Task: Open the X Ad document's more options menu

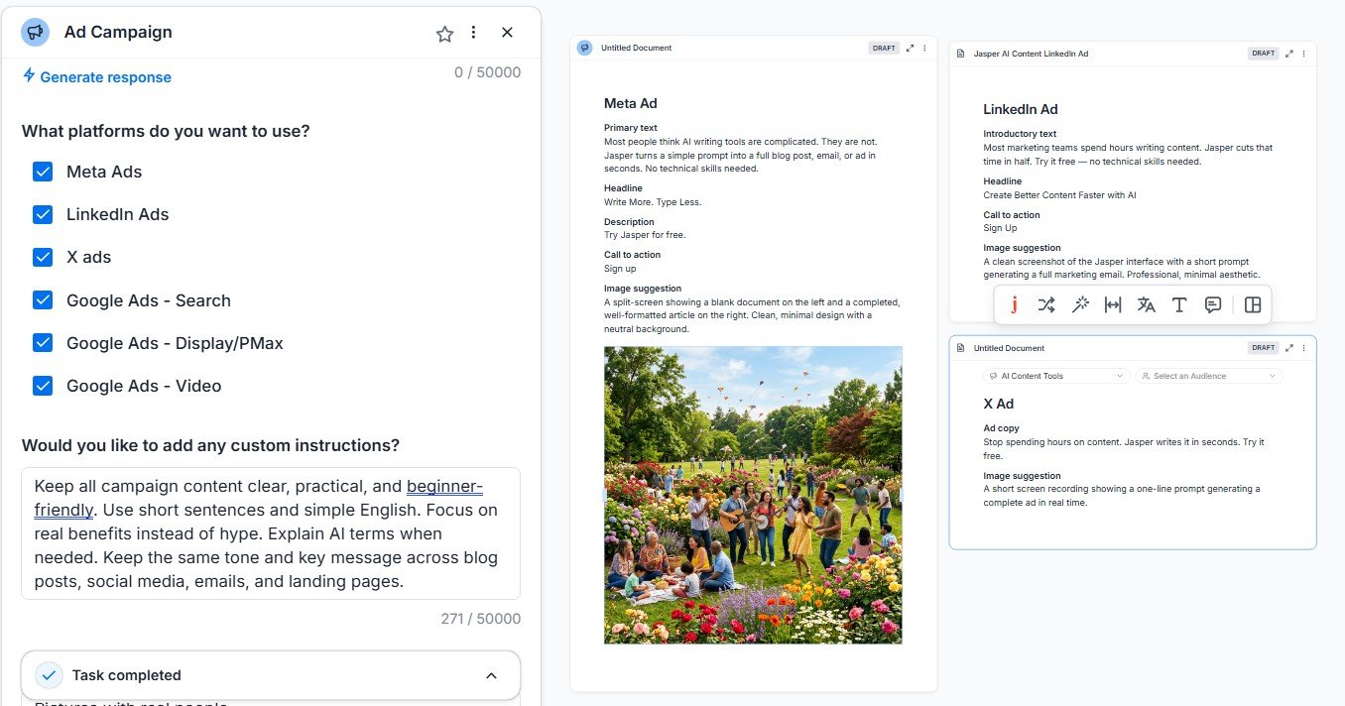Action: point(1303,348)
